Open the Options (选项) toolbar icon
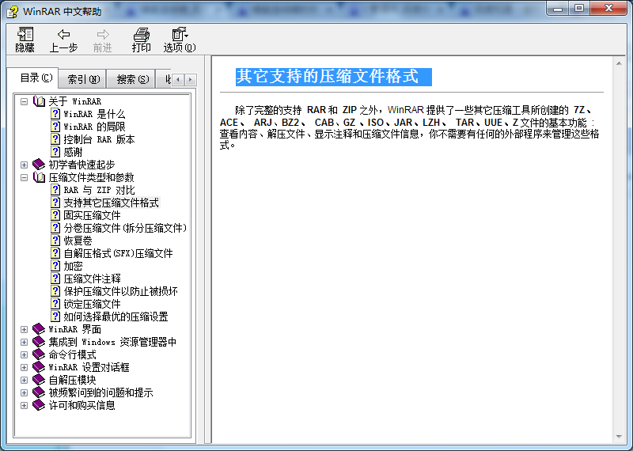This screenshot has height=451, width=633. [x=180, y=34]
